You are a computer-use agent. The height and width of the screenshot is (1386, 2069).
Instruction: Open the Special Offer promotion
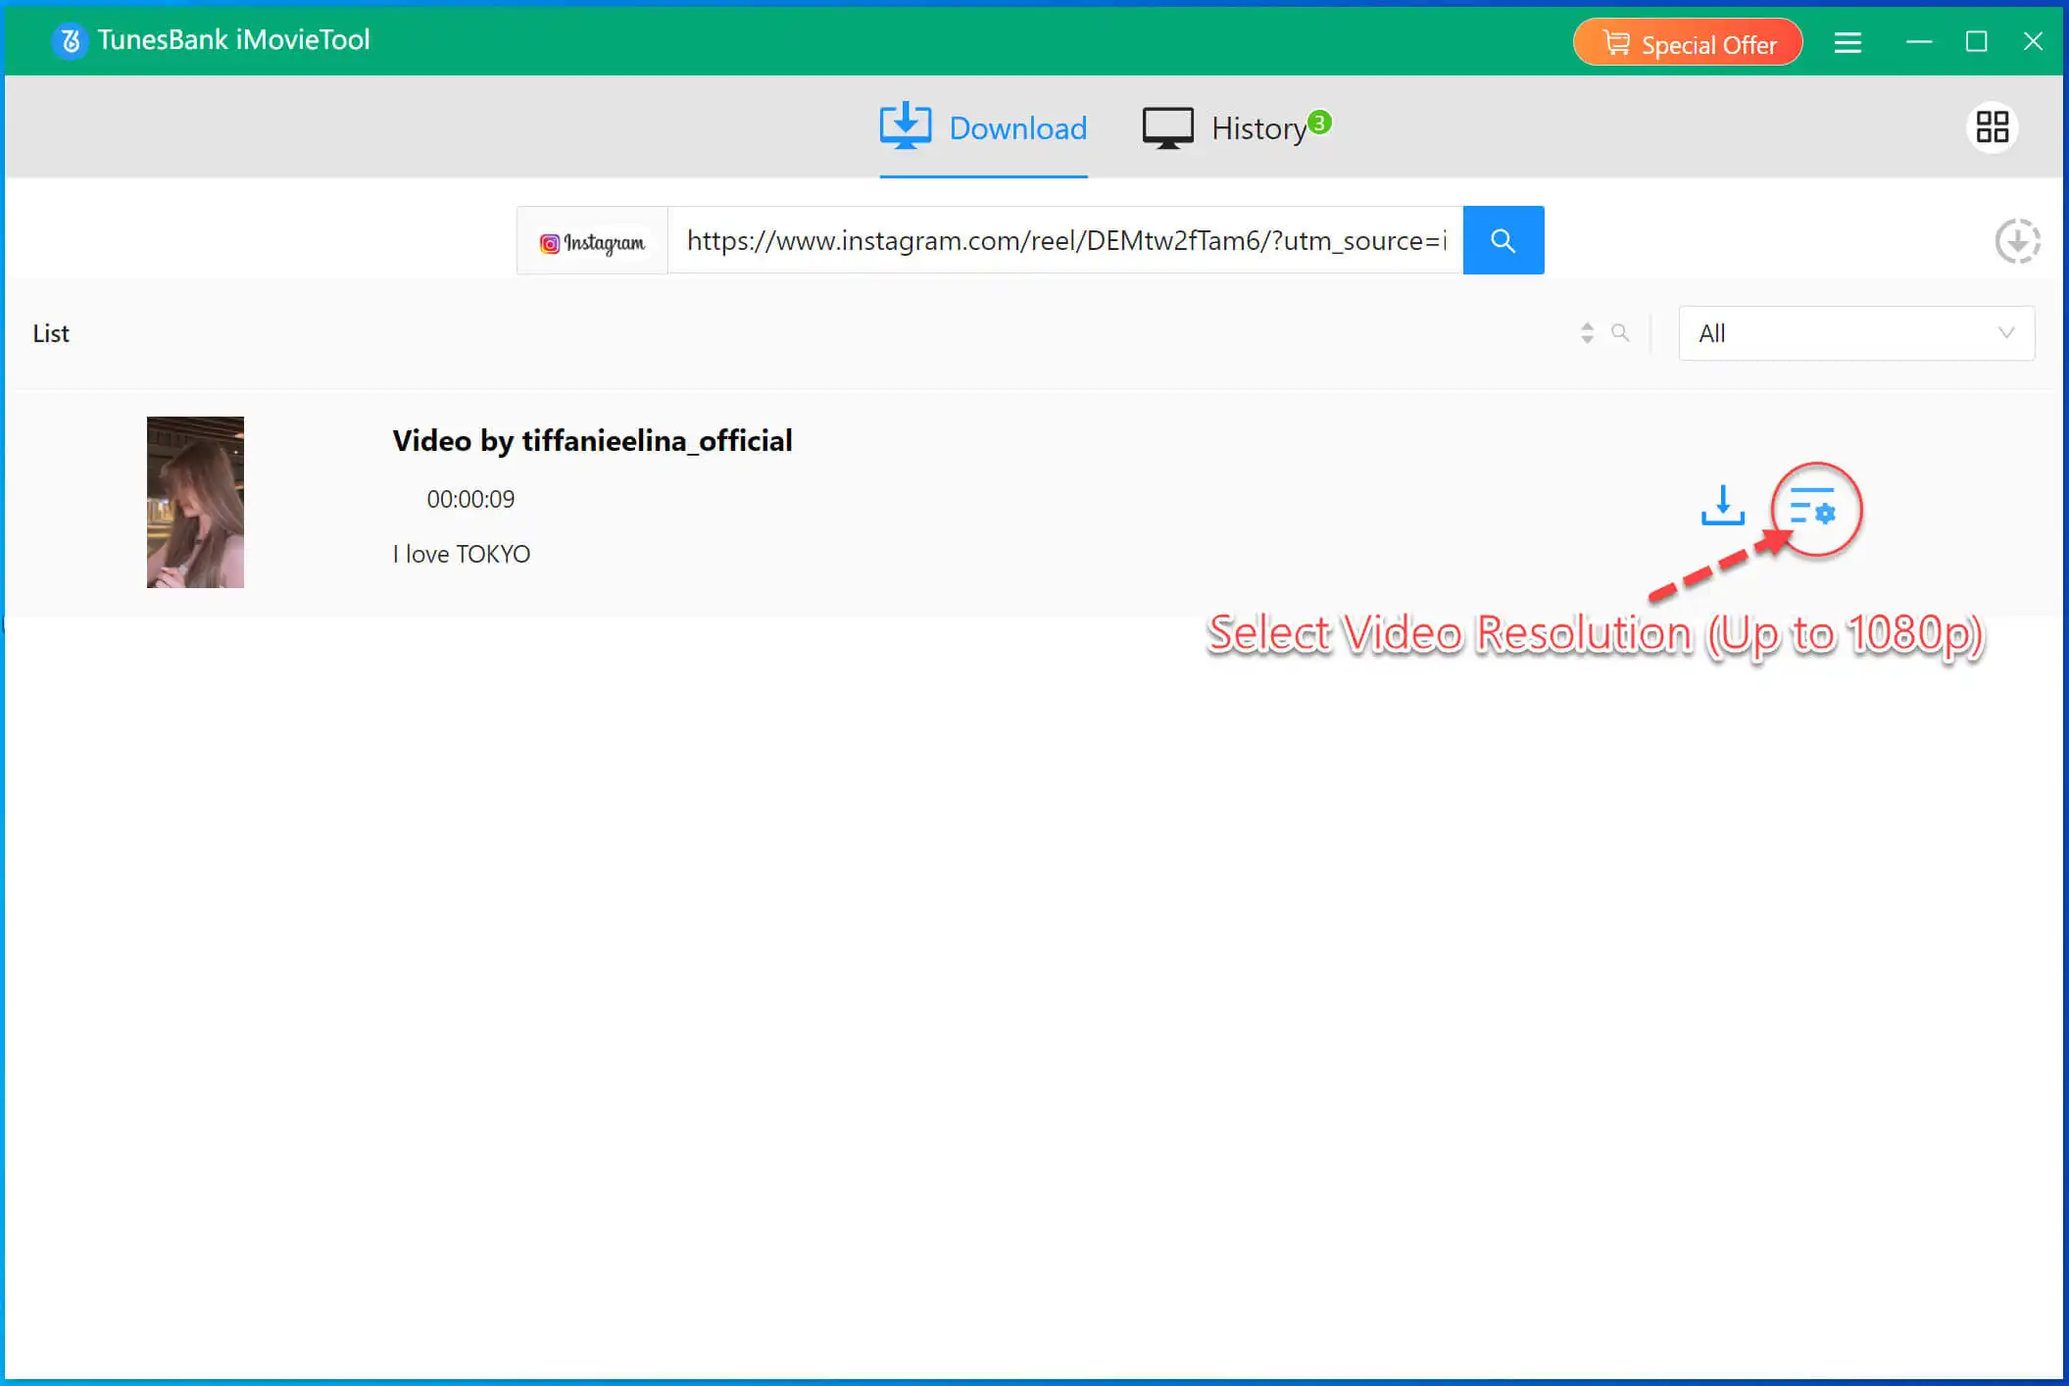1687,43
